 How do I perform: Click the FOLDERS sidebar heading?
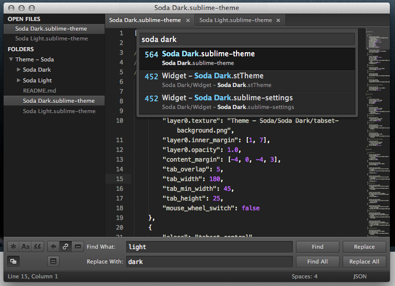[21, 49]
